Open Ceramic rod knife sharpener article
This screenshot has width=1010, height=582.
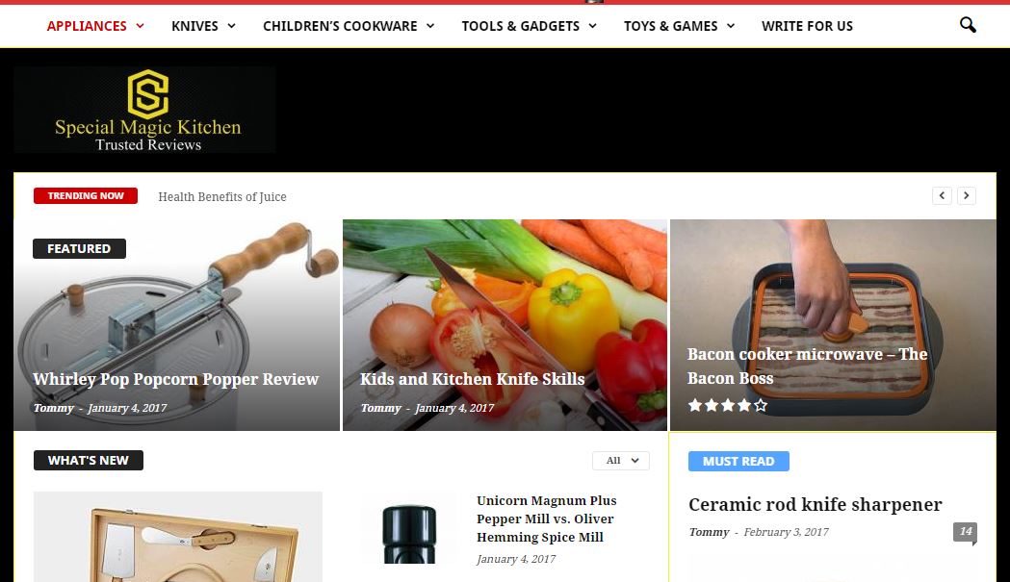tap(815, 504)
